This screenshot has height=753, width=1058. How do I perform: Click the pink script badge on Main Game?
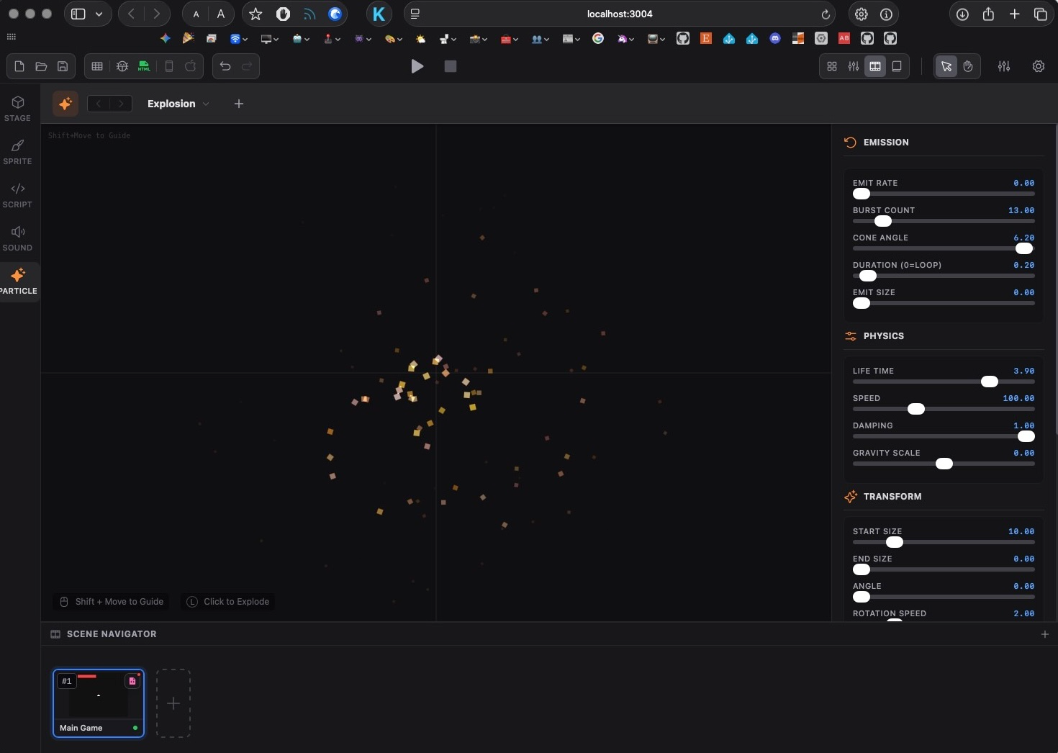(x=132, y=680)
